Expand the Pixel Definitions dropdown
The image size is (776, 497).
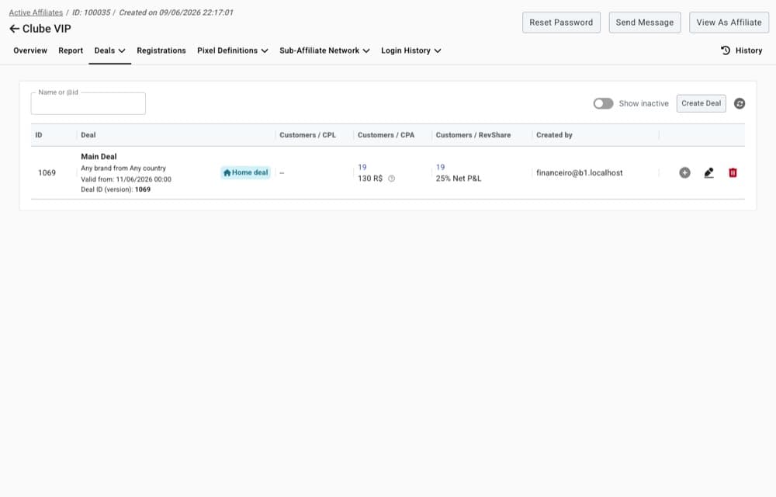(x=233, y=50)
